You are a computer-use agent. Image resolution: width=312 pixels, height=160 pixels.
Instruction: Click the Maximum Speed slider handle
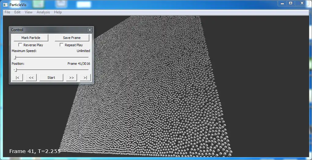(x=15, y=57)
